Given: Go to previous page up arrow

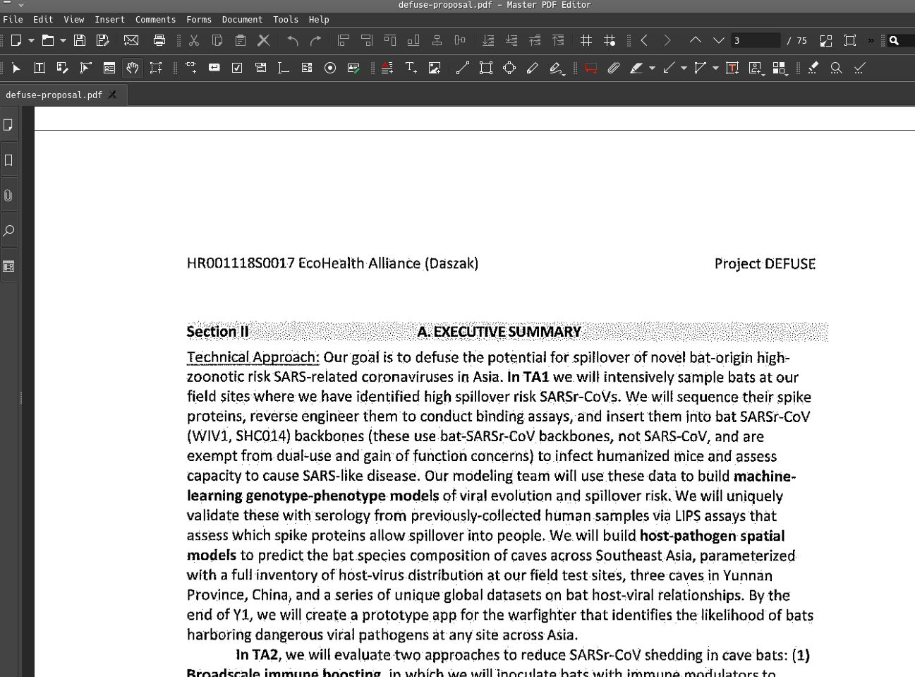Looking at the screenshot, I should click(696, 40).
